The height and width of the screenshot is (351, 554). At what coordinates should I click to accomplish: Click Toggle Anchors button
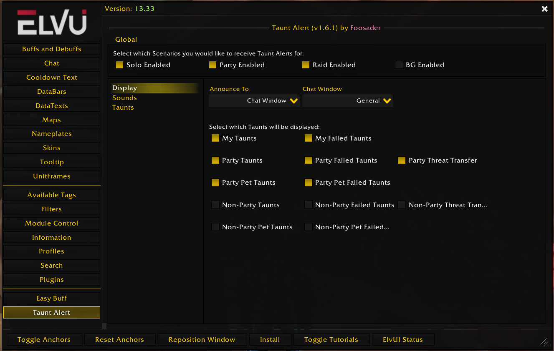(x=44, y=340)
